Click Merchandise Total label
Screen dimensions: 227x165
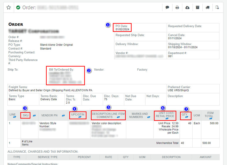[167, 143]
